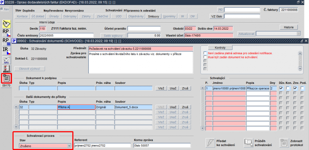Click into Zpráva pro schvalovatele text area
Viewport: 309px width, 150px height.
[x=141, y=62]
